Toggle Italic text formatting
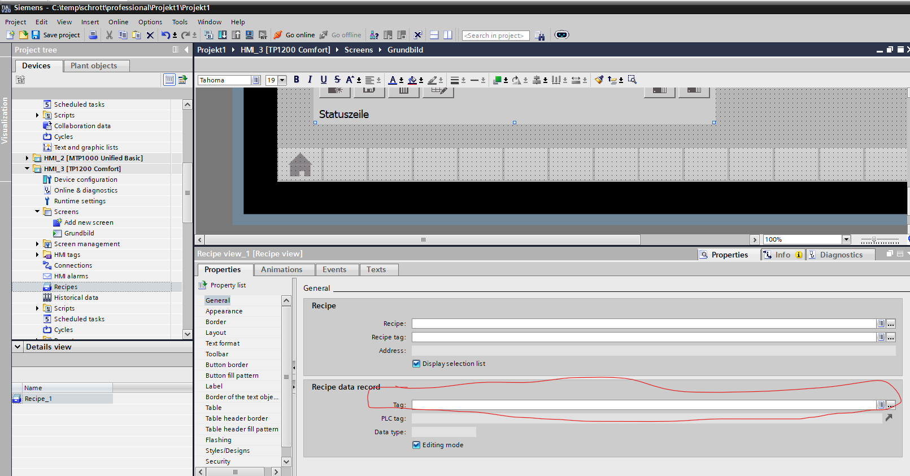910x476 pixels. click(x=310, y=80)
